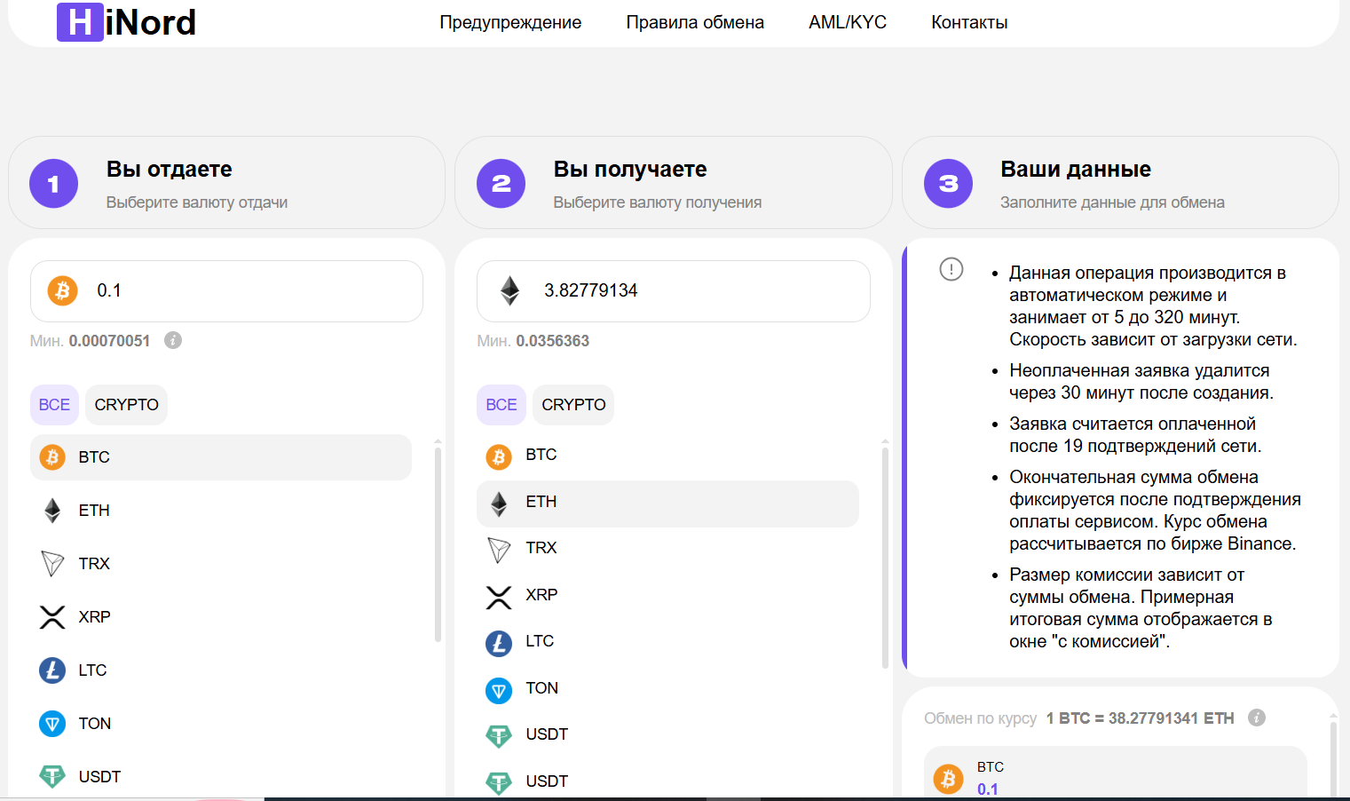Pick TON icon in the receive currency list
Viewport: 1350px width, 801px height.
click(x=499, y=691)
